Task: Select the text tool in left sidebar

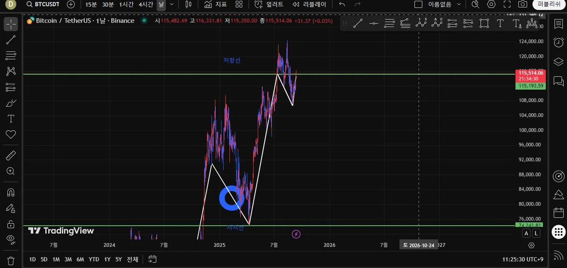Action: tap(11, 119)
